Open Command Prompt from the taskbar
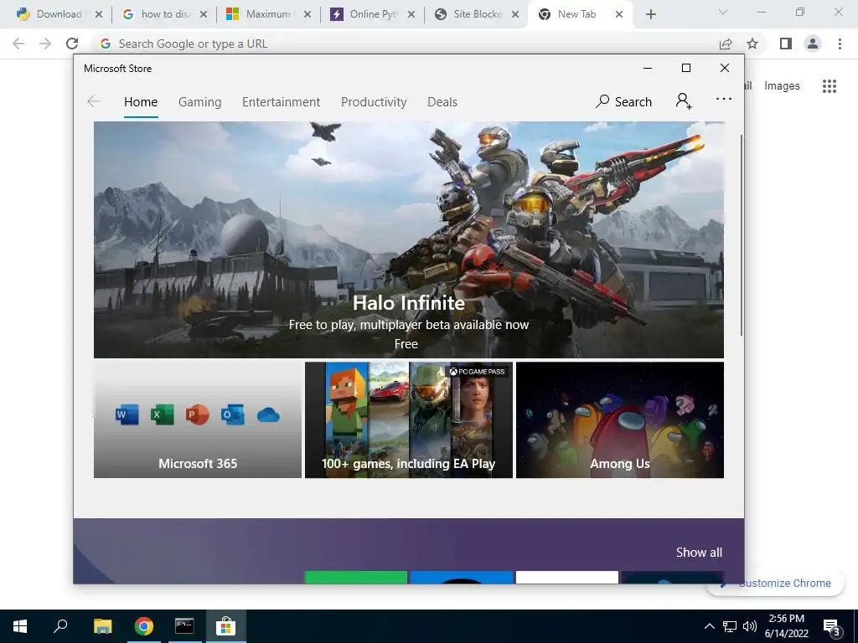Viewport: 858px width, 643px height. click(x=184, y=626)
